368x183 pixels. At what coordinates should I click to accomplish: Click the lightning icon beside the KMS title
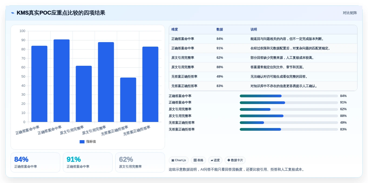tap(13, 13)
